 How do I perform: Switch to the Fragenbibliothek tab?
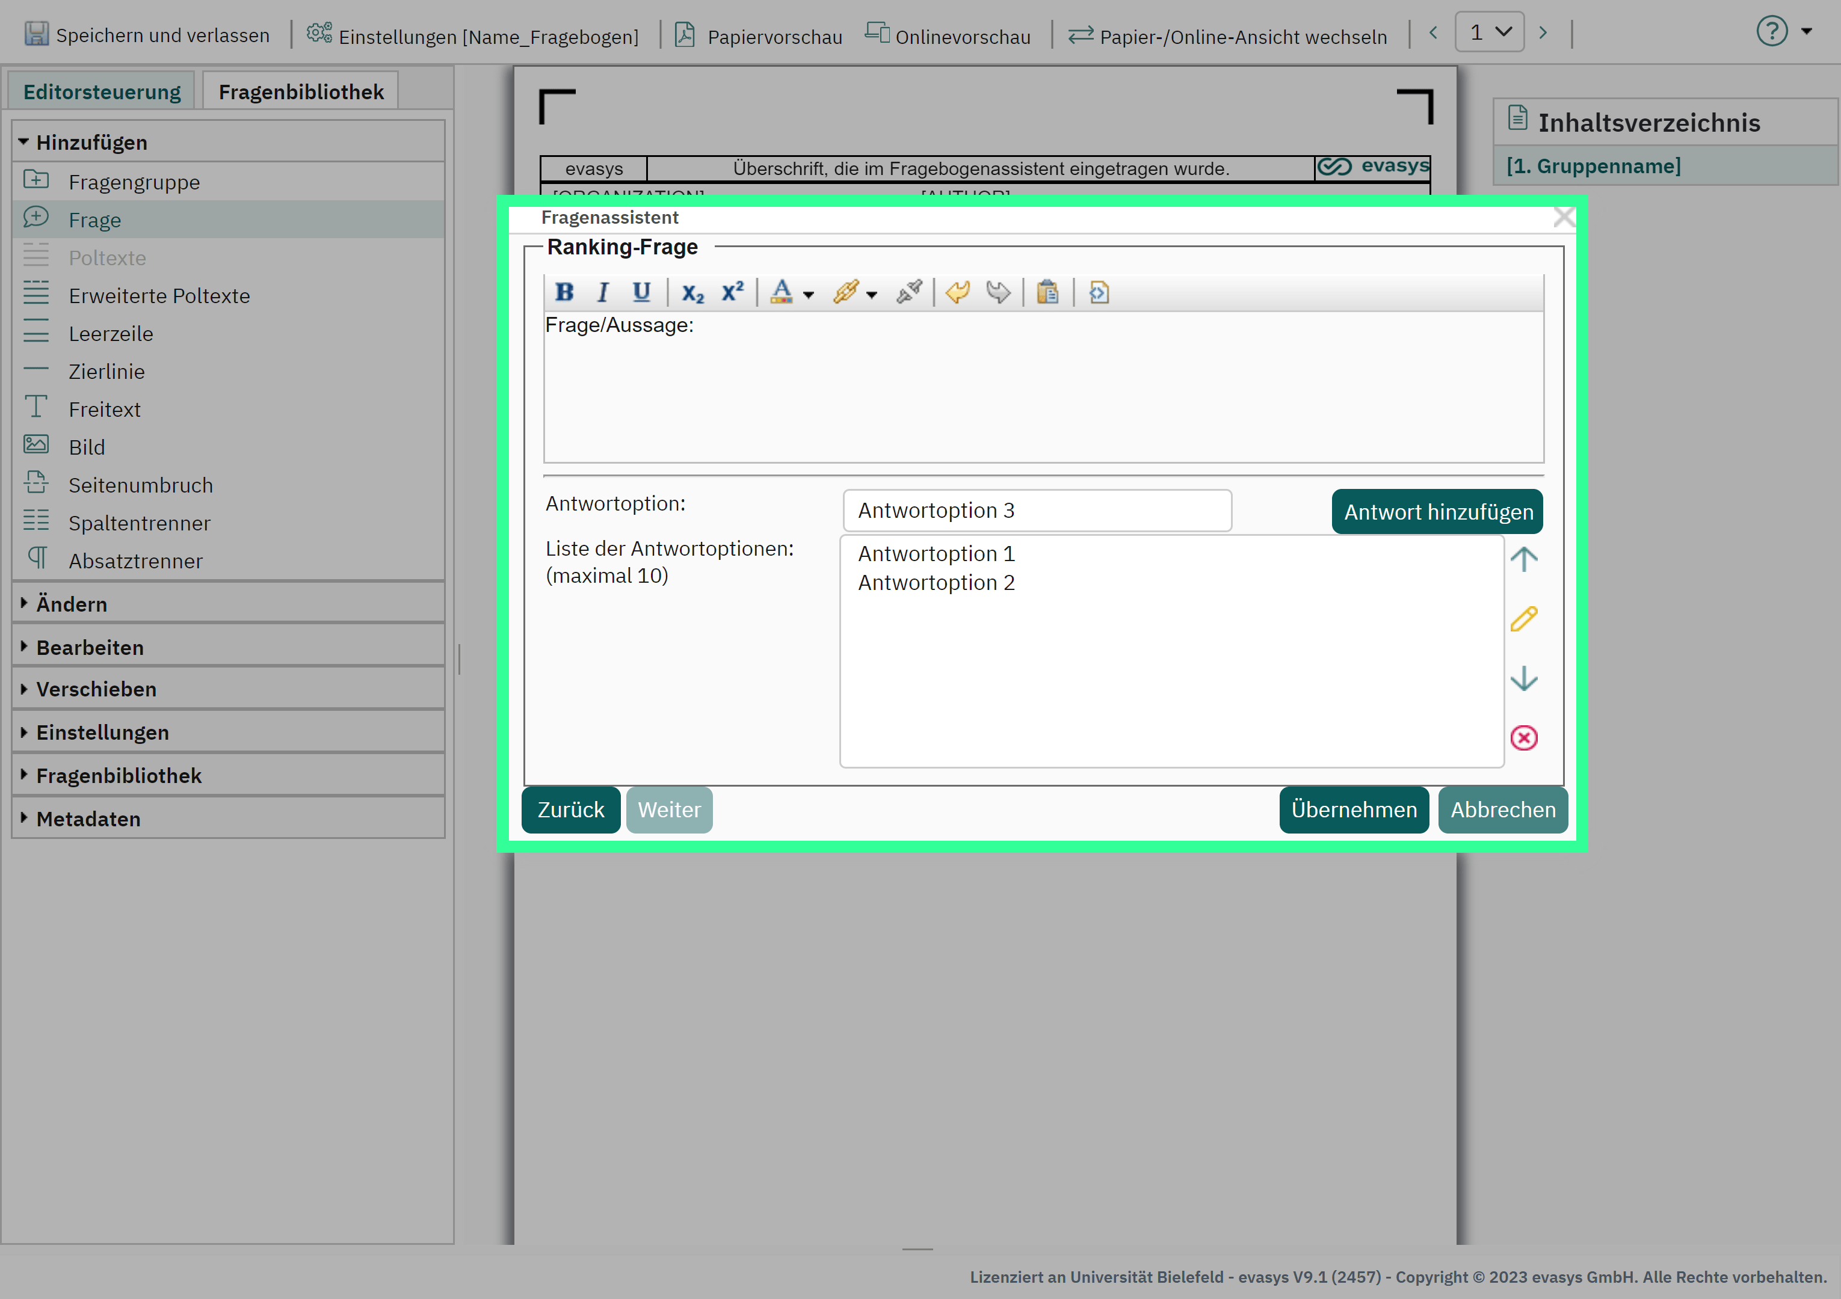pyautogui.click(x=301, y=91)
